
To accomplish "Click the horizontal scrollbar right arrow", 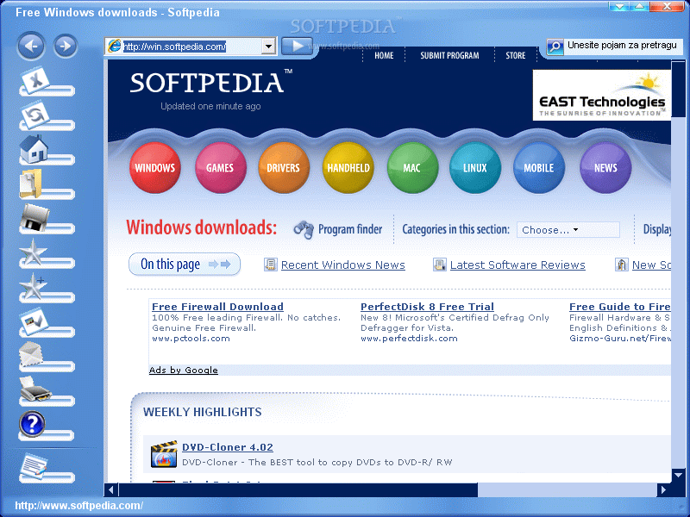I will click(x=663, y=489).
